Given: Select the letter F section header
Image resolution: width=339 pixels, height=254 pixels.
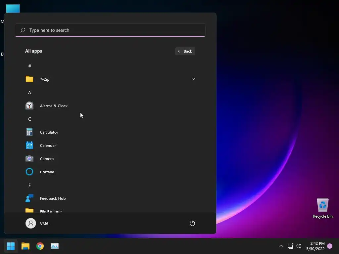Looking at the screenshot, I should (29, 185).
